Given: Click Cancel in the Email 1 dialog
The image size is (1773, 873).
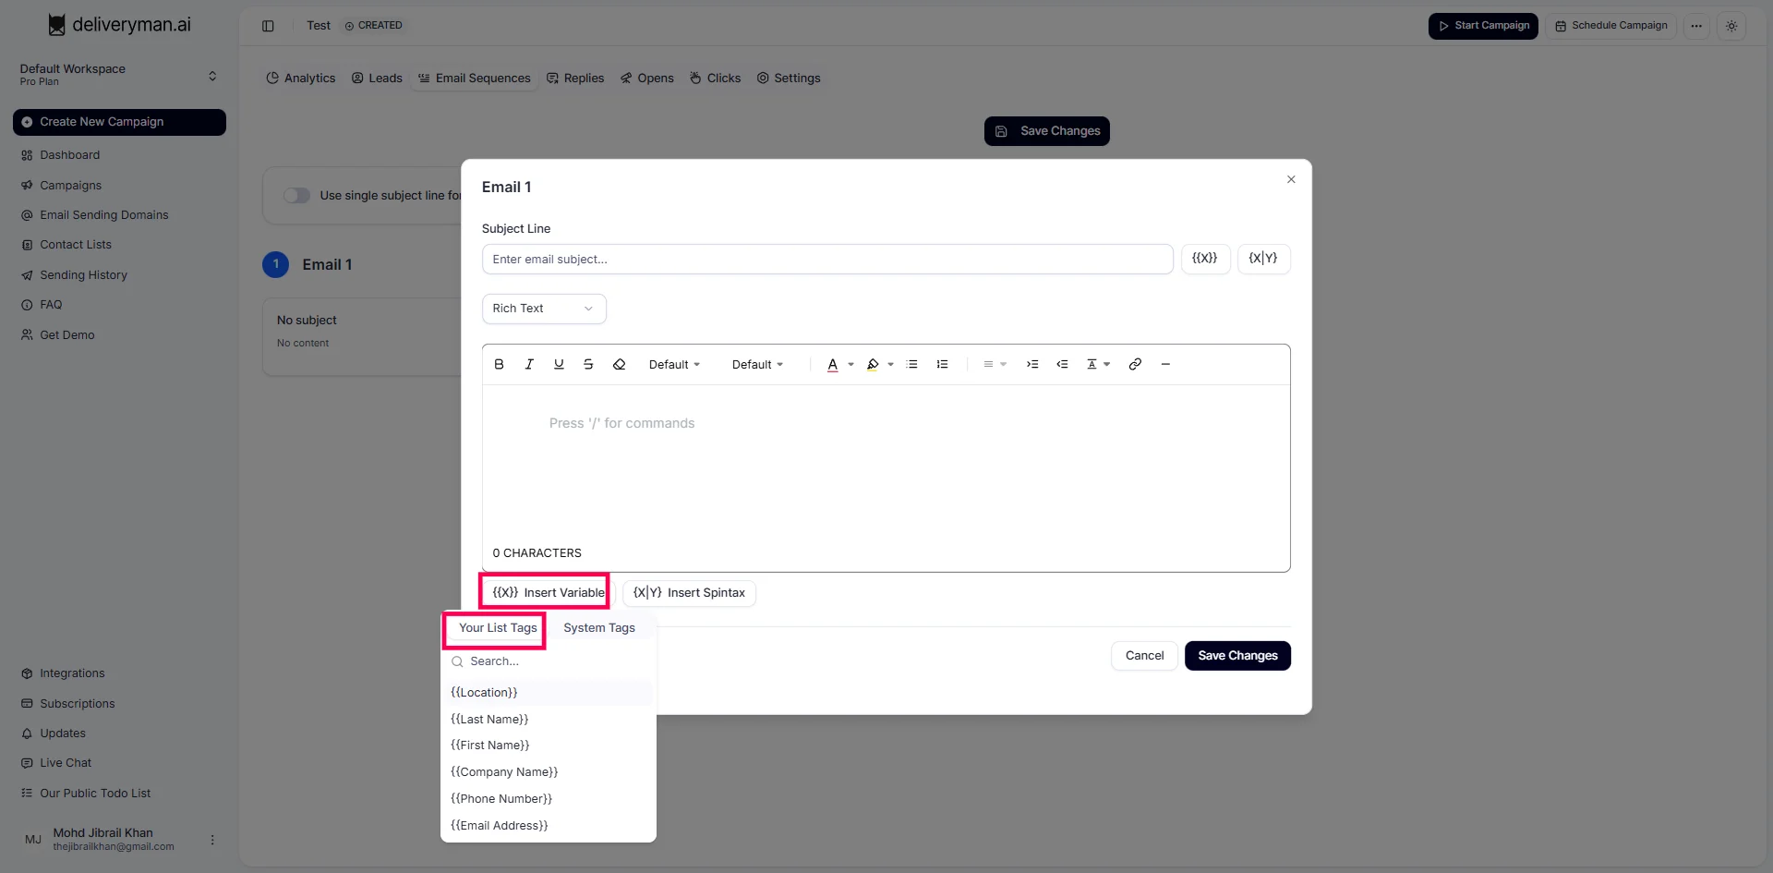Looking at the screenshot, I should (1144, 656).
